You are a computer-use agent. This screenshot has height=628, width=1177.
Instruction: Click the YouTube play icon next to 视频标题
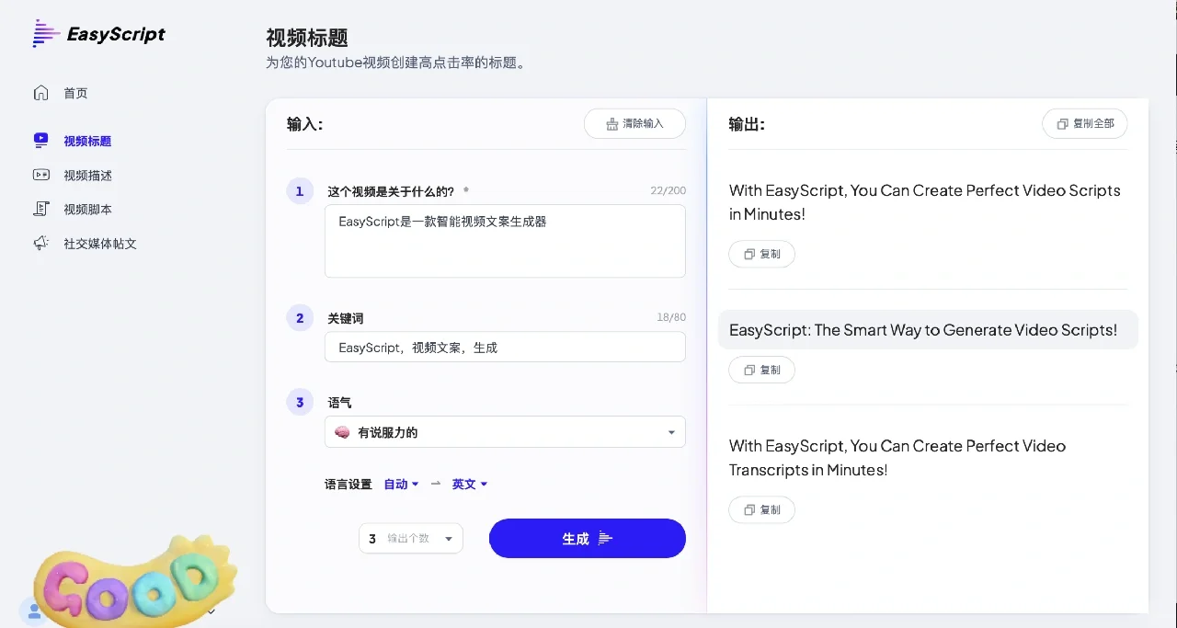[40, 140]
